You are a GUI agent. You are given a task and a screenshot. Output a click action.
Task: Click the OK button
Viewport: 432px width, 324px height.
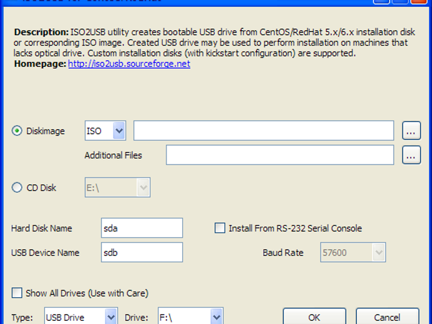(x=314, y=316)
